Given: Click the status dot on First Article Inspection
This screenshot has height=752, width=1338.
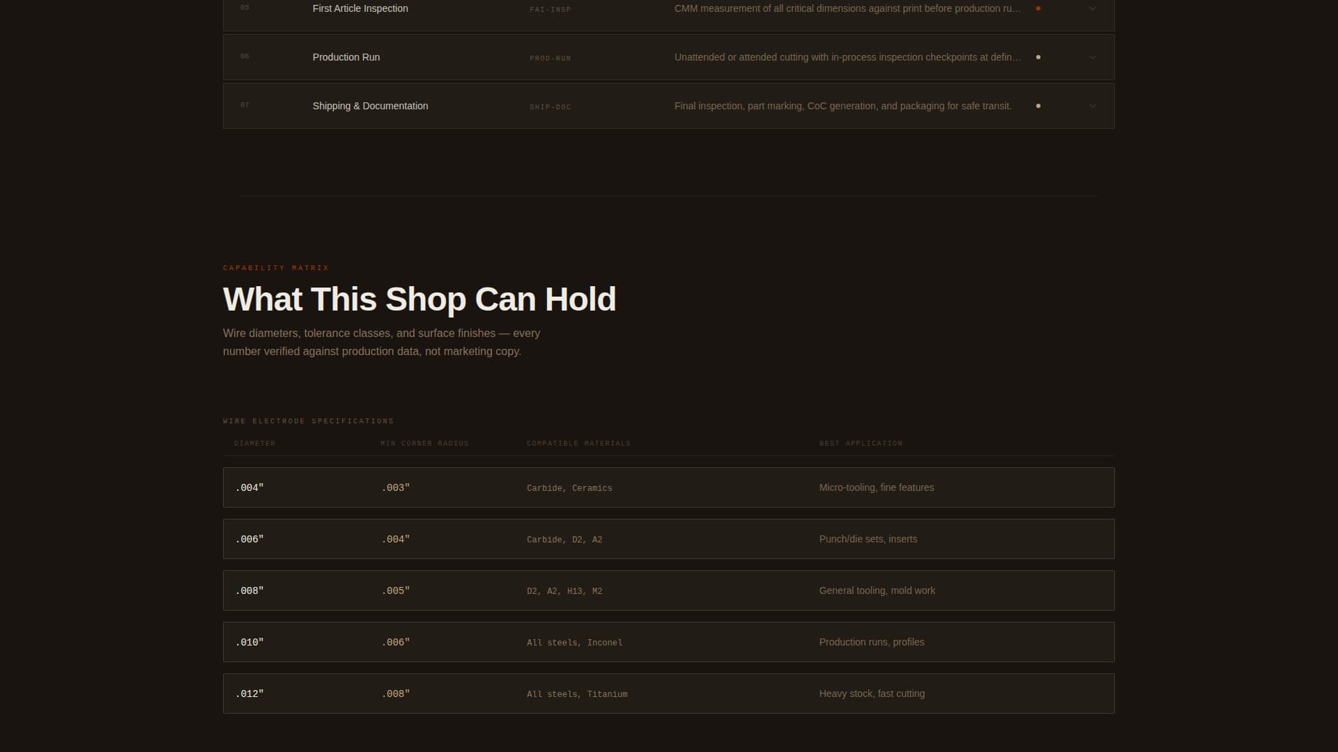Looking at the screenshot, I should point(1038,8).
